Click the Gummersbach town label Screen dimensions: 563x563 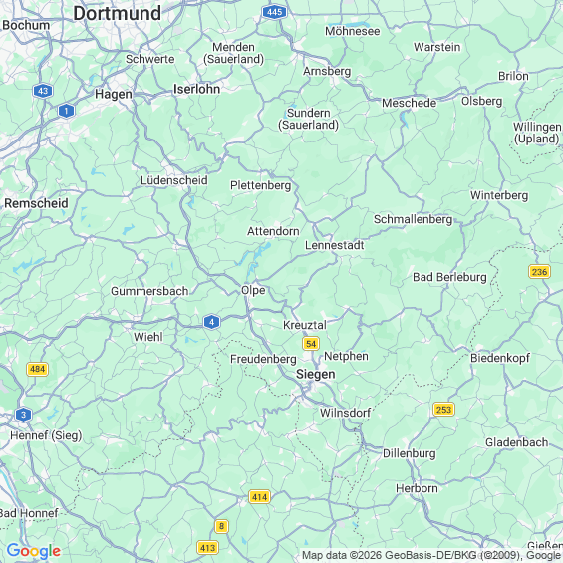coord(149,291)
